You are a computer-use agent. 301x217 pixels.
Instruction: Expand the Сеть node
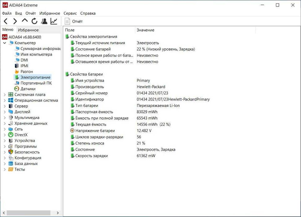pos(5,129)
